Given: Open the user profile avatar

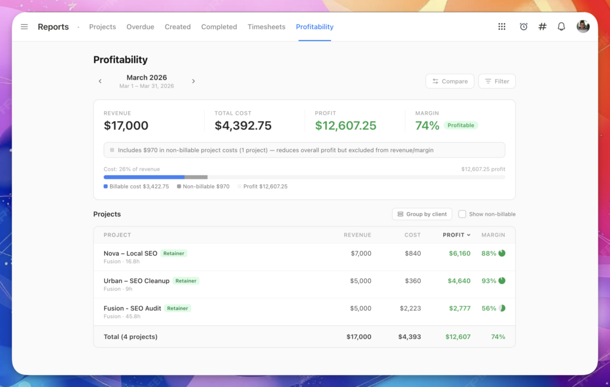Looking at the screenshot, I should click(x=583, y=27).
